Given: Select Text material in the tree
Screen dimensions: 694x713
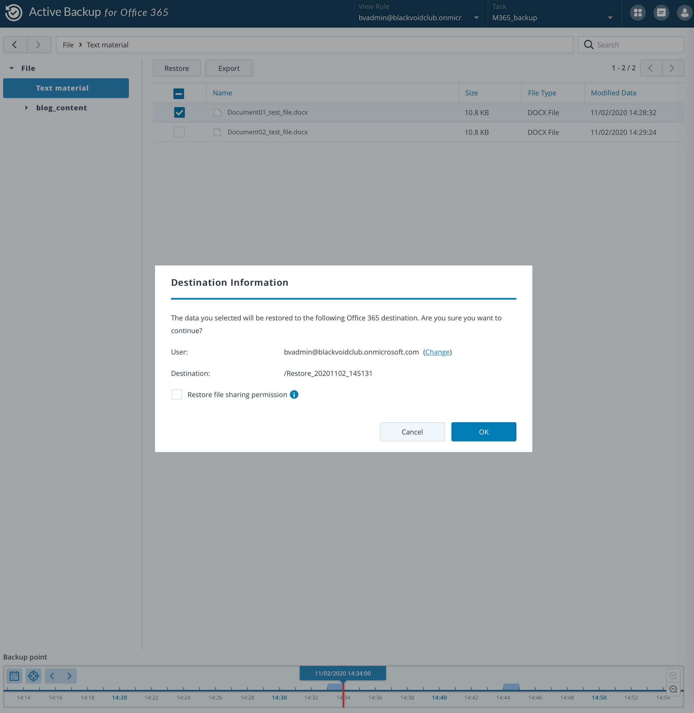Looking at the screenshot, I should click(66, 88).
